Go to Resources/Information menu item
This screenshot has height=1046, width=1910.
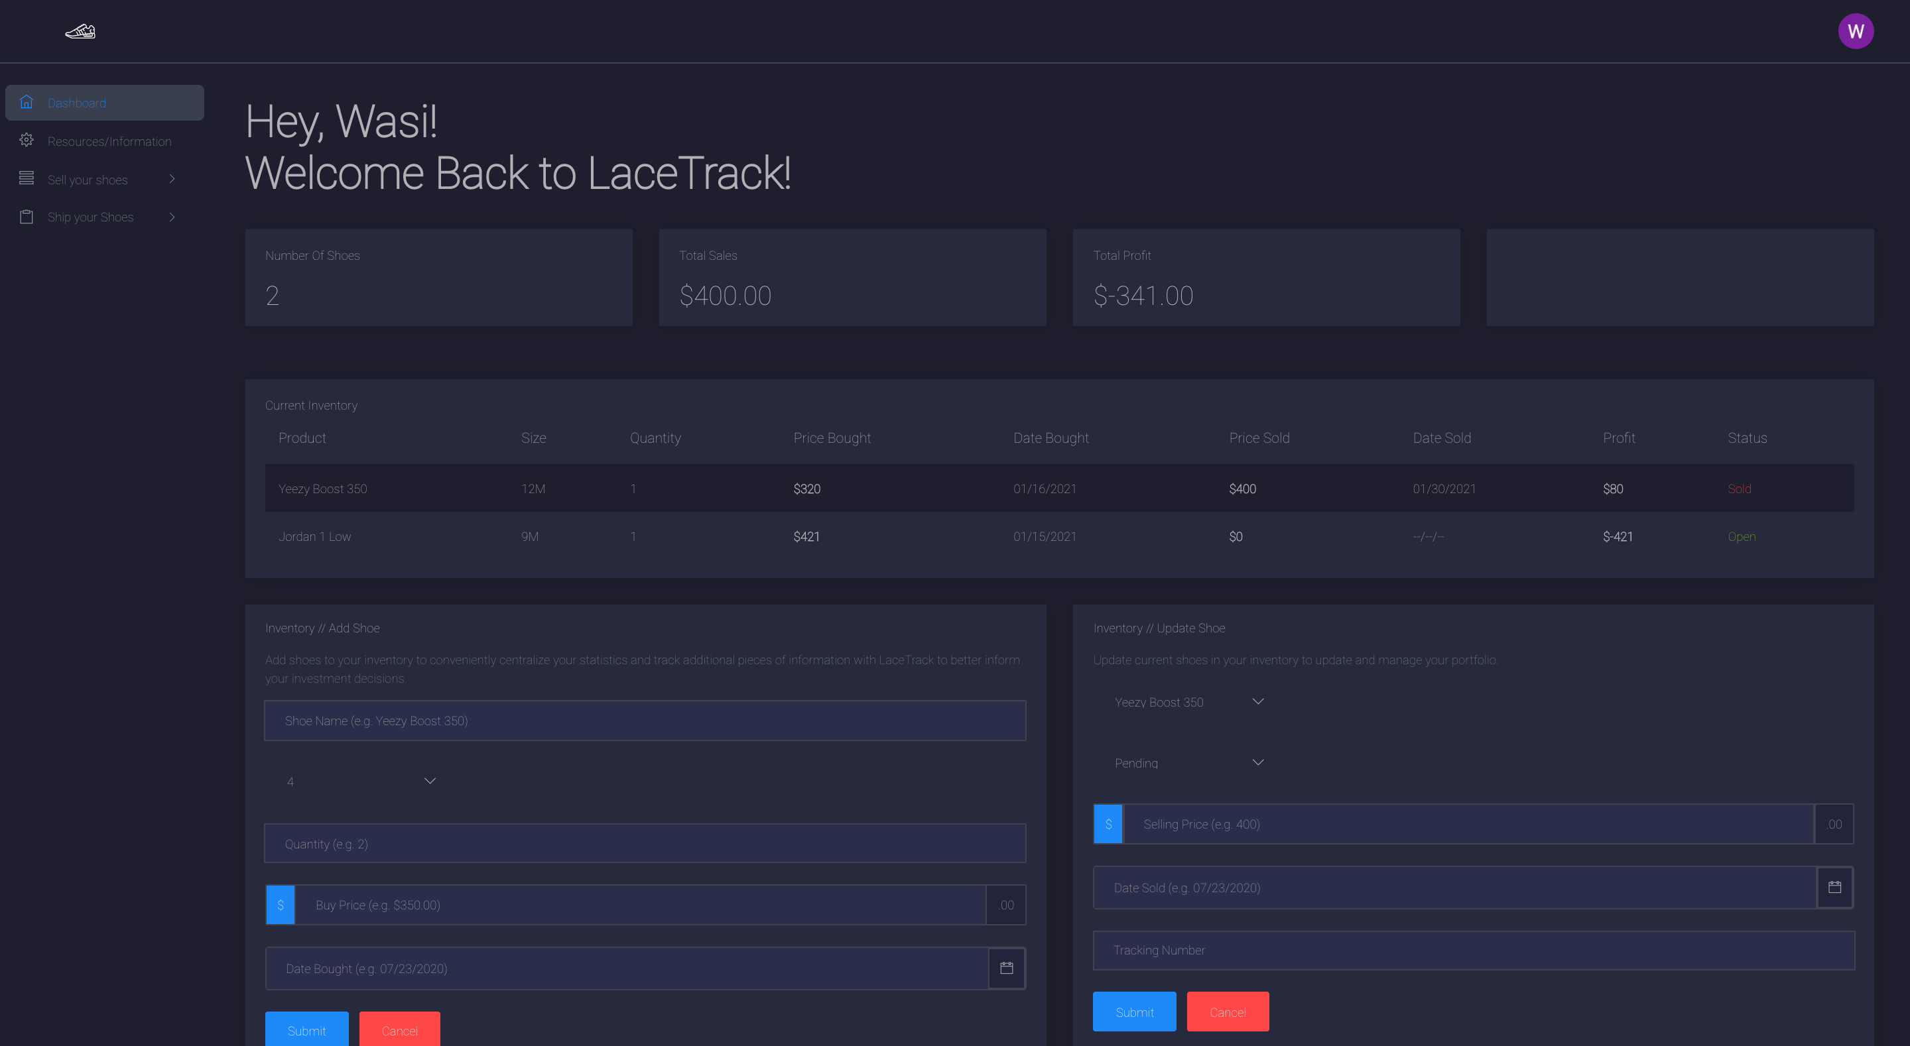109,141
